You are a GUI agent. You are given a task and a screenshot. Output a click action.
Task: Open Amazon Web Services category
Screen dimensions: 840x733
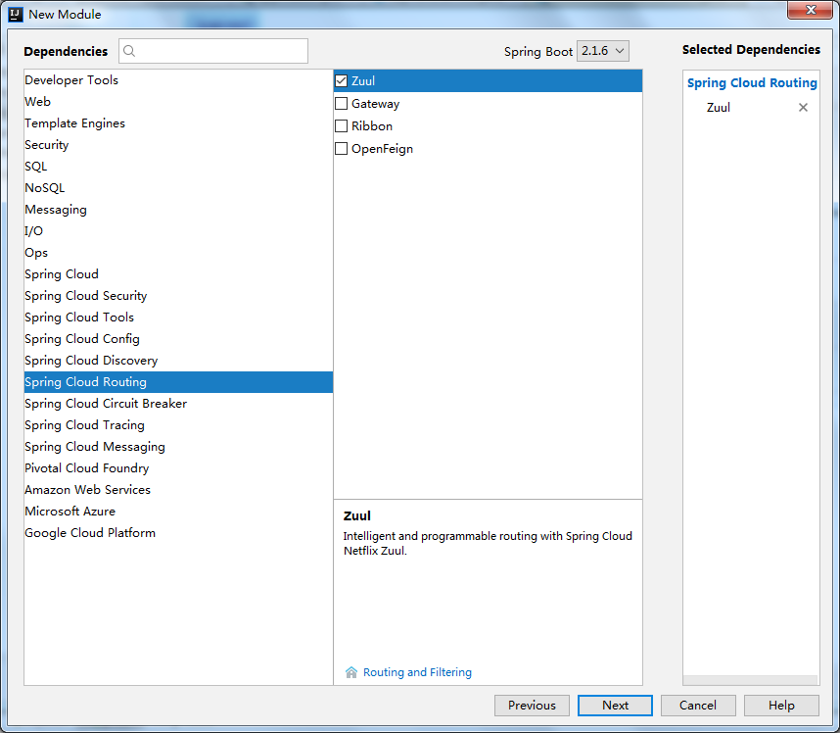(88, 490)
